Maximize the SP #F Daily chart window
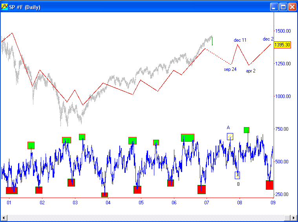 click(283, 7)
